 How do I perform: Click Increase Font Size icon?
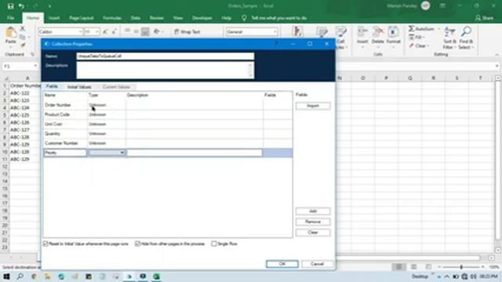pos(105,31)
